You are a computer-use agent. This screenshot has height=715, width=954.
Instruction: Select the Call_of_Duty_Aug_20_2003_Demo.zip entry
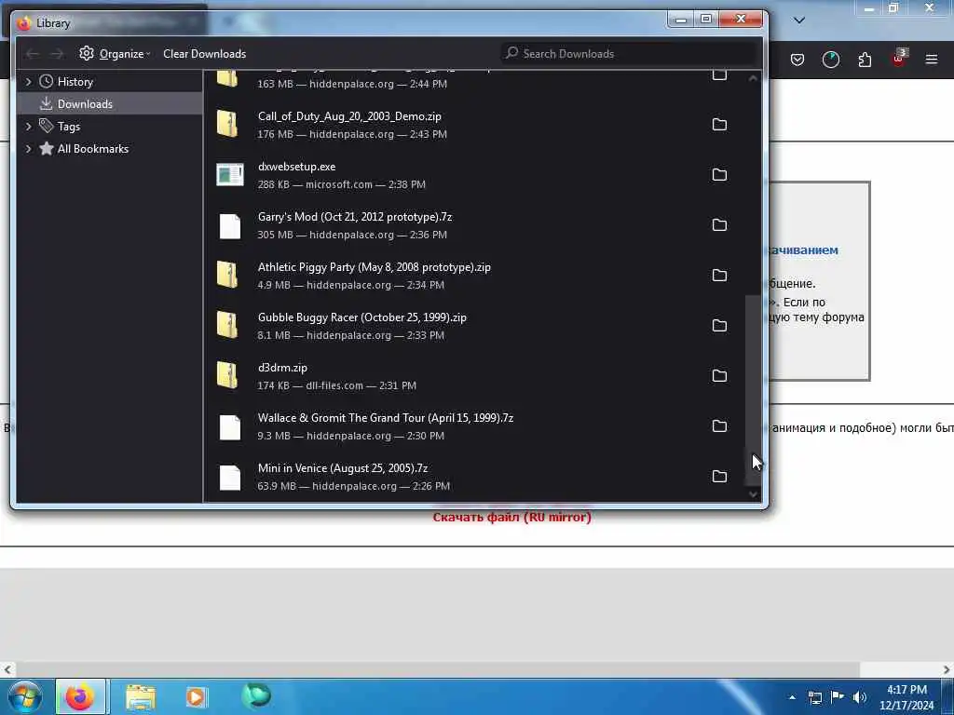[x=474, y=125]
